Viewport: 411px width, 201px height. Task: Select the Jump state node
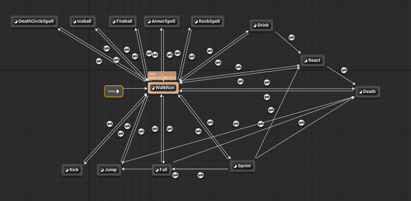109,170
